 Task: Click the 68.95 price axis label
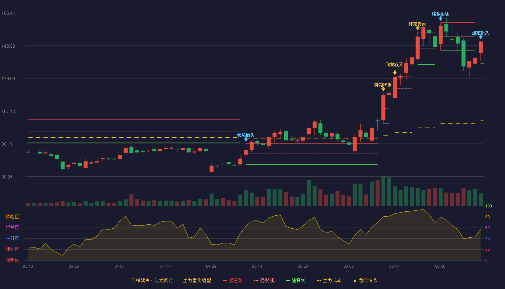pos(7,177)
